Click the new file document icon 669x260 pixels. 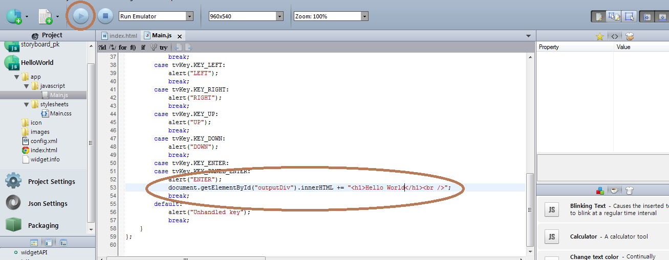click(46, 16)
